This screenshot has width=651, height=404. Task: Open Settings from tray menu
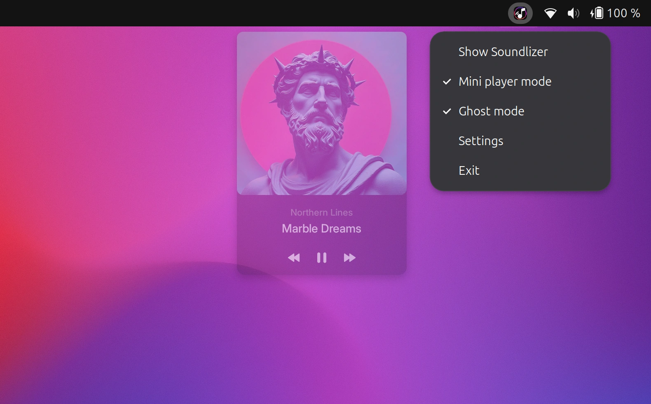(520, 141)
